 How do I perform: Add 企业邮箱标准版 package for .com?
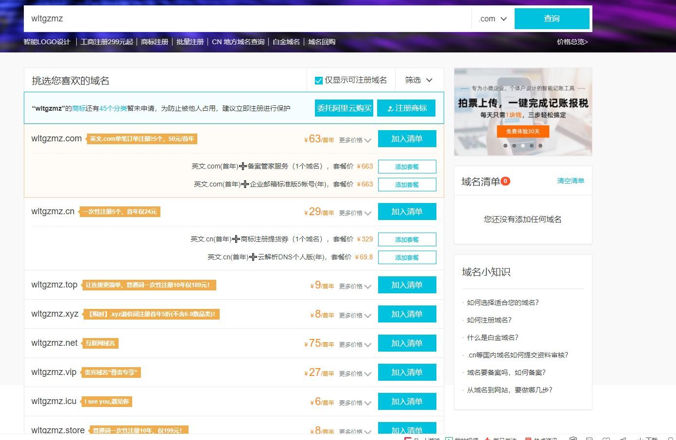coord(407,185)
